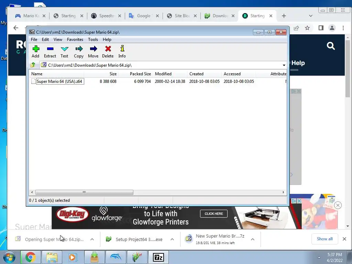Show hidden system tray icons
The image size is (352, 264).
319,257
